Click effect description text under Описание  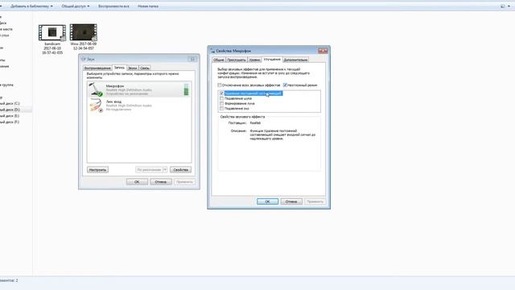282,135
